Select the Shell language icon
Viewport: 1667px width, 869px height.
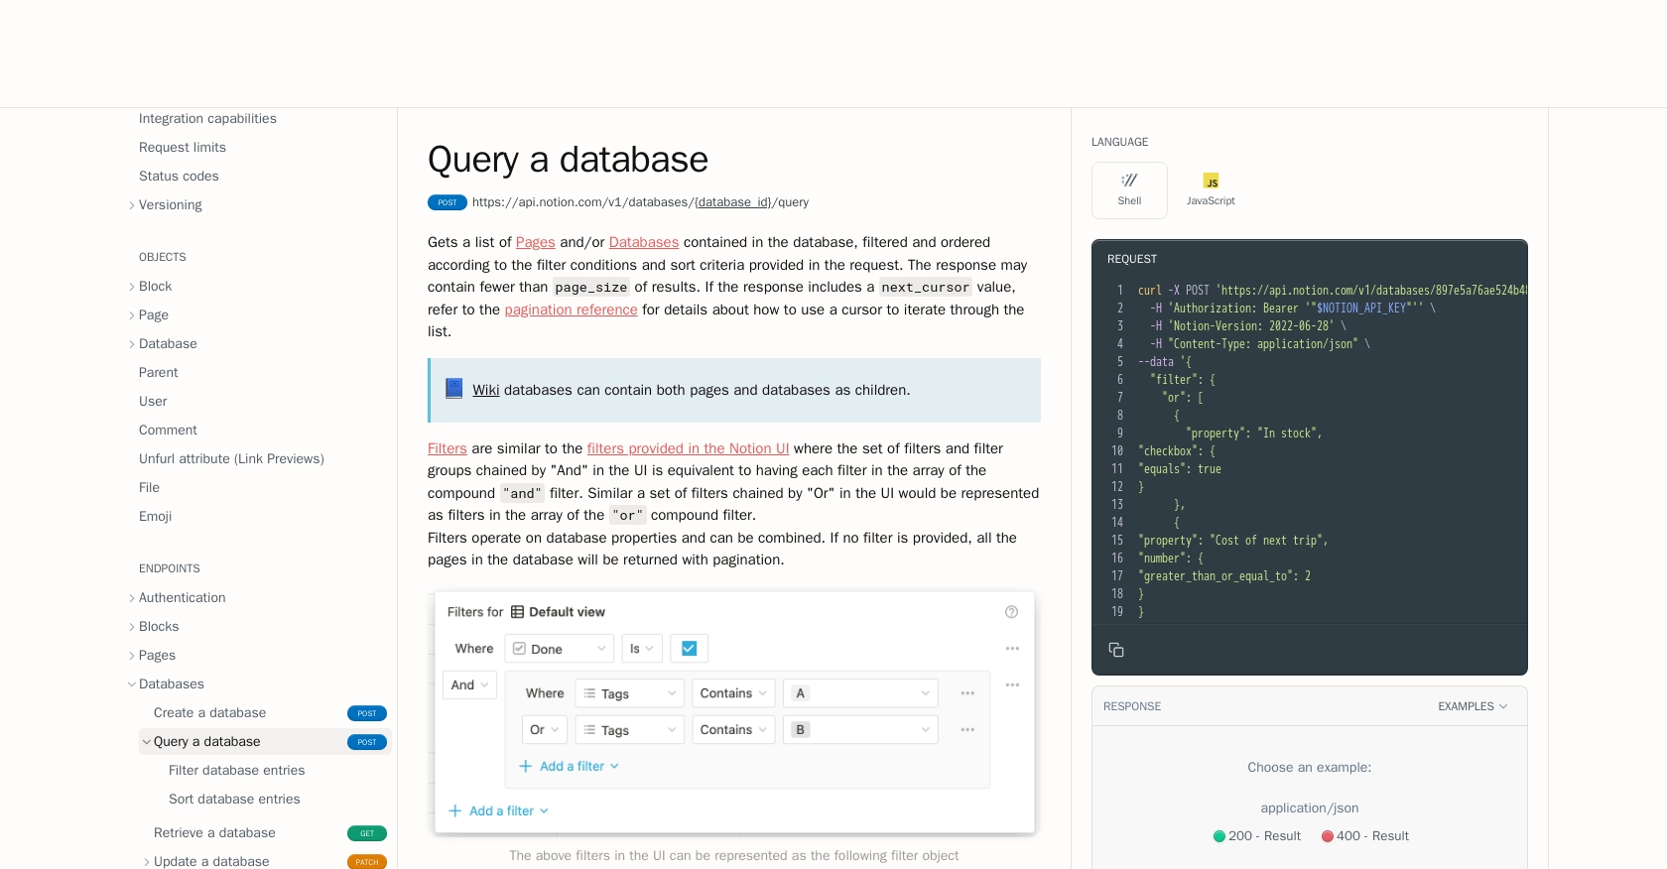click(1129, 181)
